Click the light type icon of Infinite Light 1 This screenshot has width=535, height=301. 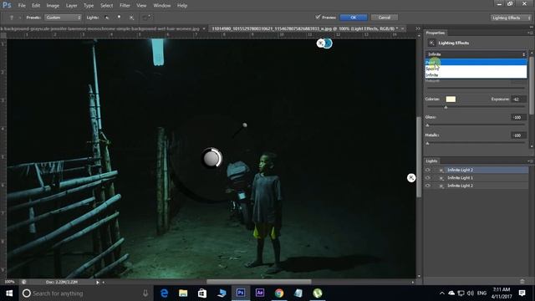[441, 178]
